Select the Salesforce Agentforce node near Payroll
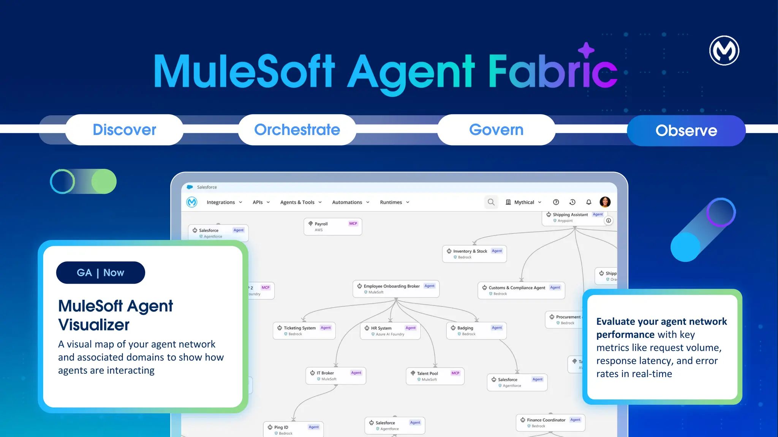 pos(218,233)
